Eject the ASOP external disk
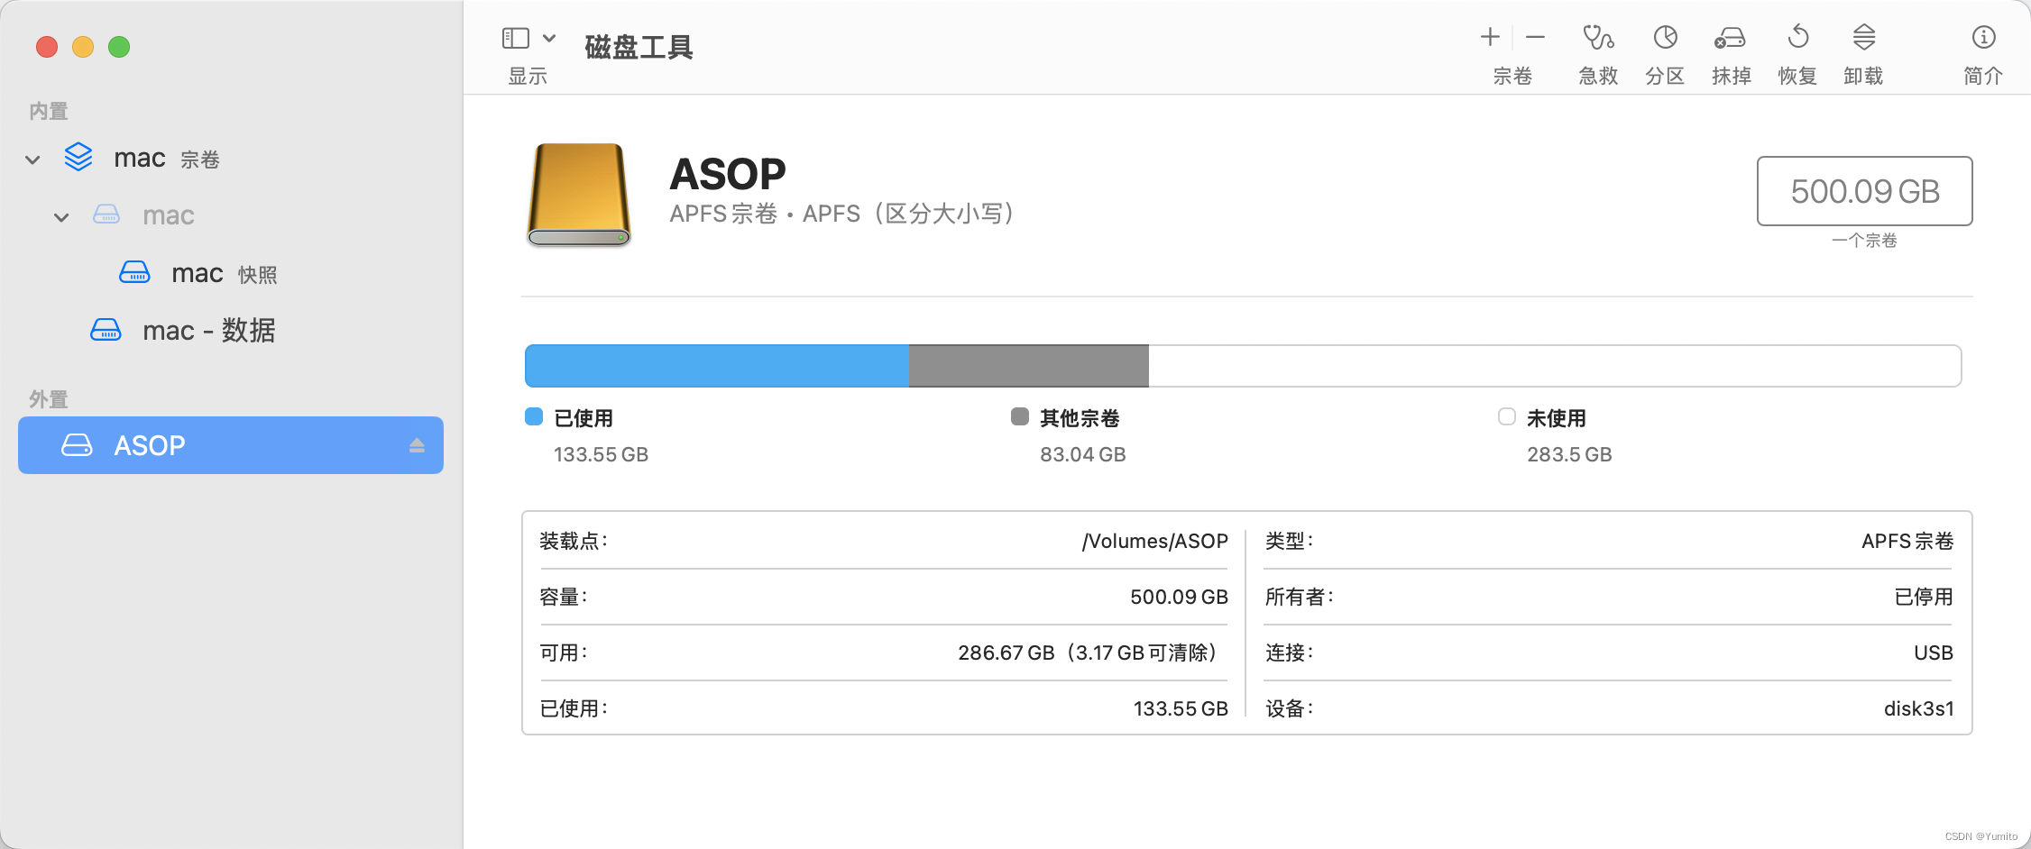 pos(417,444)
